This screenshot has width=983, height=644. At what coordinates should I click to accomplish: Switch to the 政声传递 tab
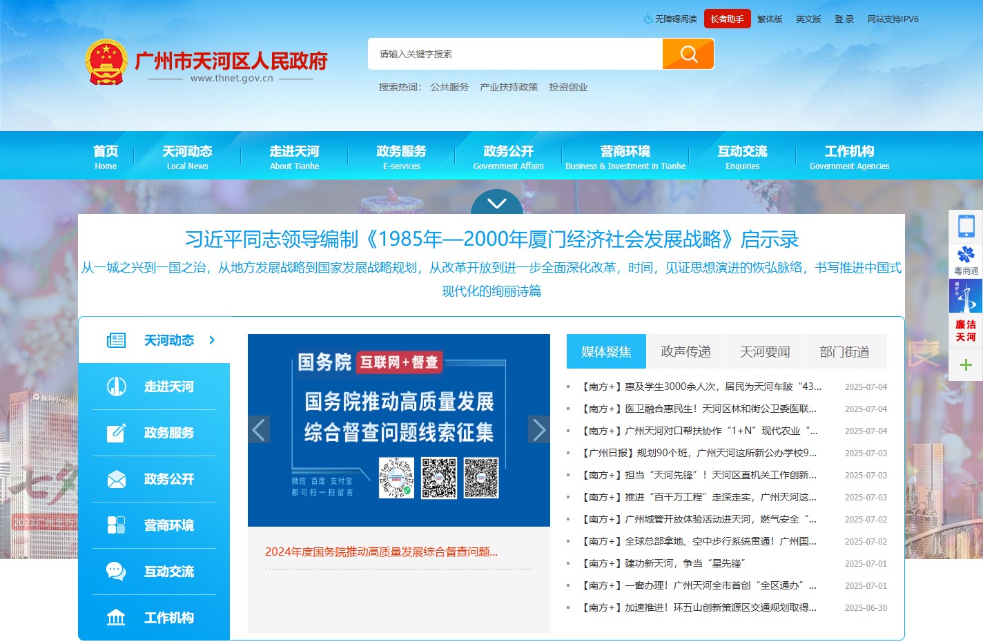pos(685,351)
